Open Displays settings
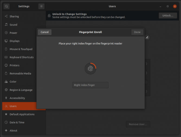 19,41
